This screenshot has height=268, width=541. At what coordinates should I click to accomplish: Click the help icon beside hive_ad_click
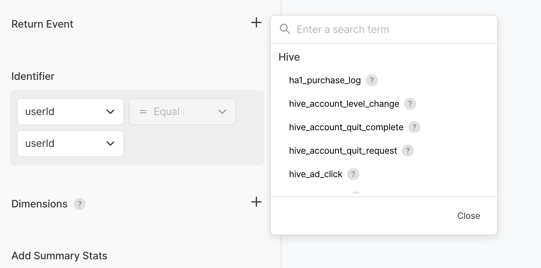click(x=353, y=174)
